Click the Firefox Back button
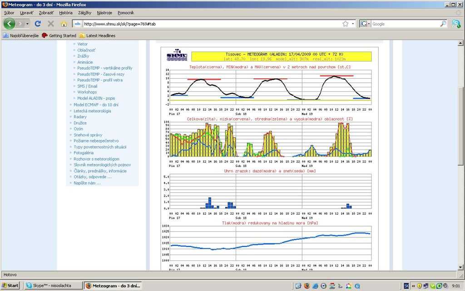 pos(9,24)
